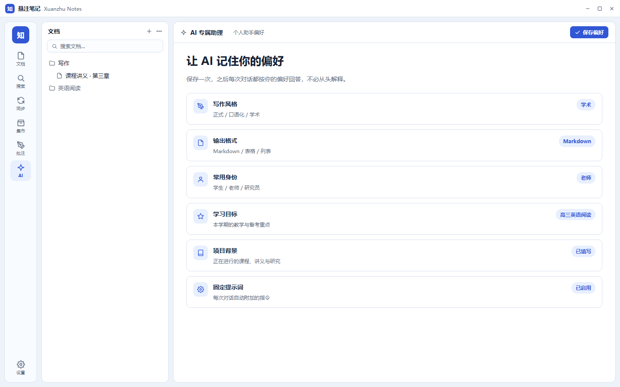The height and width of the screenshot is (387, 620).
Task: Close the Xuanzhu Notes window
Action: coord(612,9)
